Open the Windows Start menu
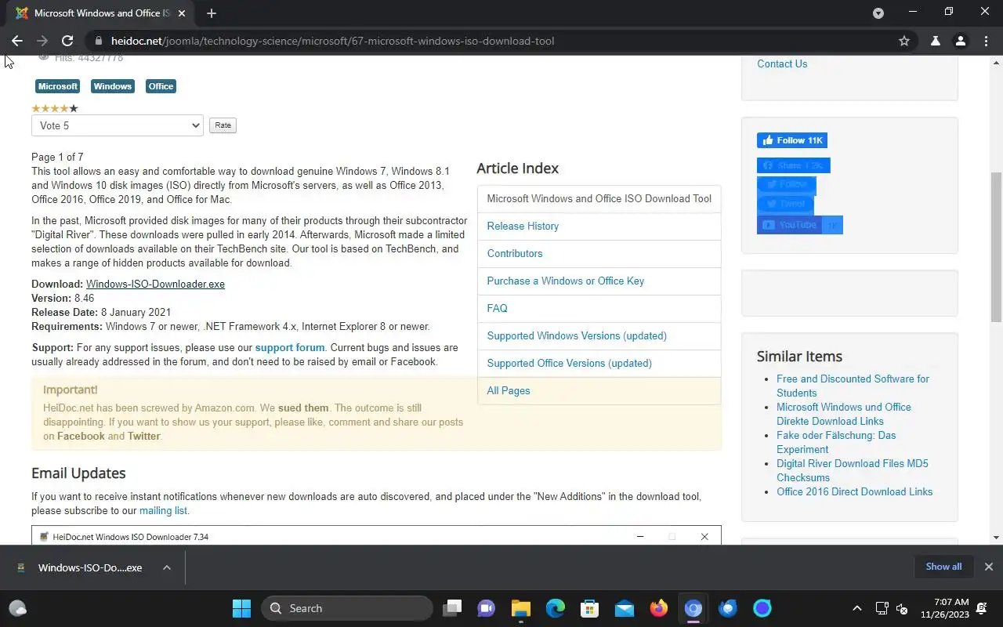Image resolution: width=1003 pixels, height=627 pixels. [x=241, y=608]
